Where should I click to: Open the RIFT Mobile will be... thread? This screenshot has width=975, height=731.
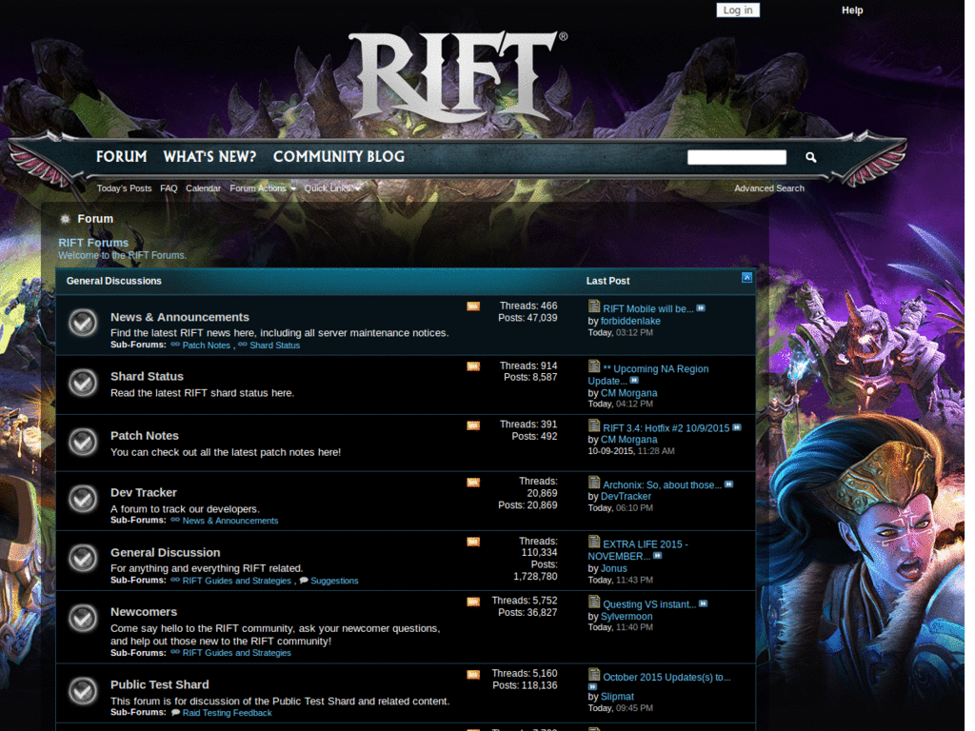[647, 309]
